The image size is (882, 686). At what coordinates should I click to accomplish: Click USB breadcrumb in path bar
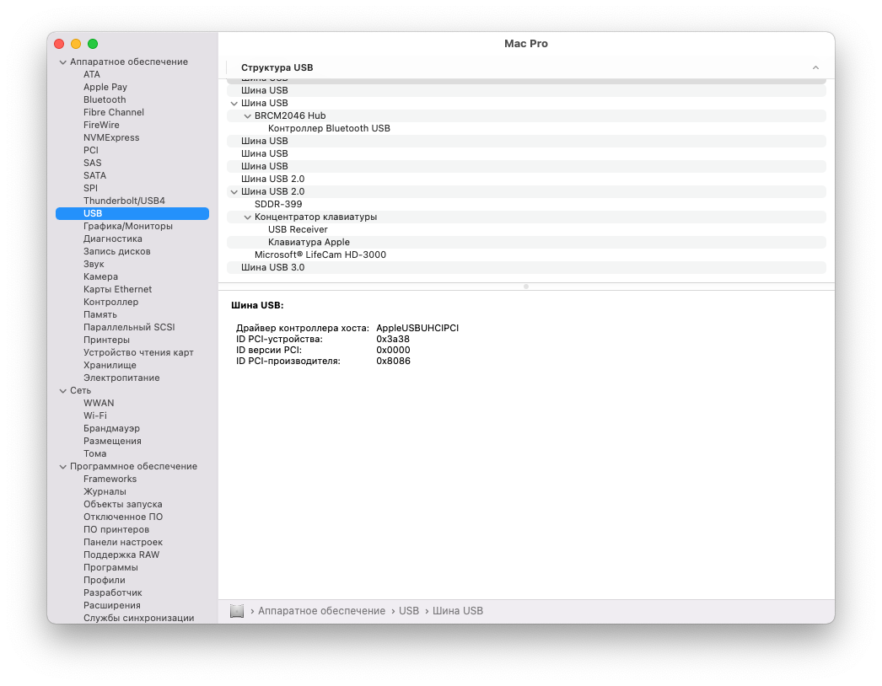click(x=409, y=611)
